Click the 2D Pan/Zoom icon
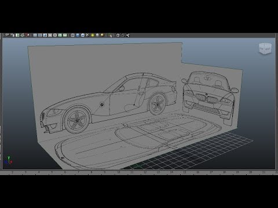The width and height of the screenshot is (278, 208). pos(27,35)
